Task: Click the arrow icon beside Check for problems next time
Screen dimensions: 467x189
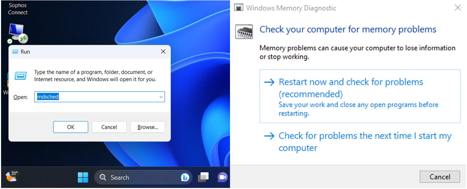Action: click(269, 136)
